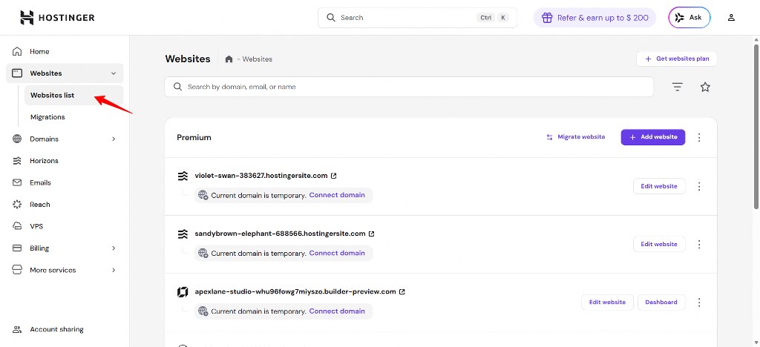Click the Billing card icon
Image resolution: width=760 pixels, height=347 pixels.
click(x=17, y=248)
